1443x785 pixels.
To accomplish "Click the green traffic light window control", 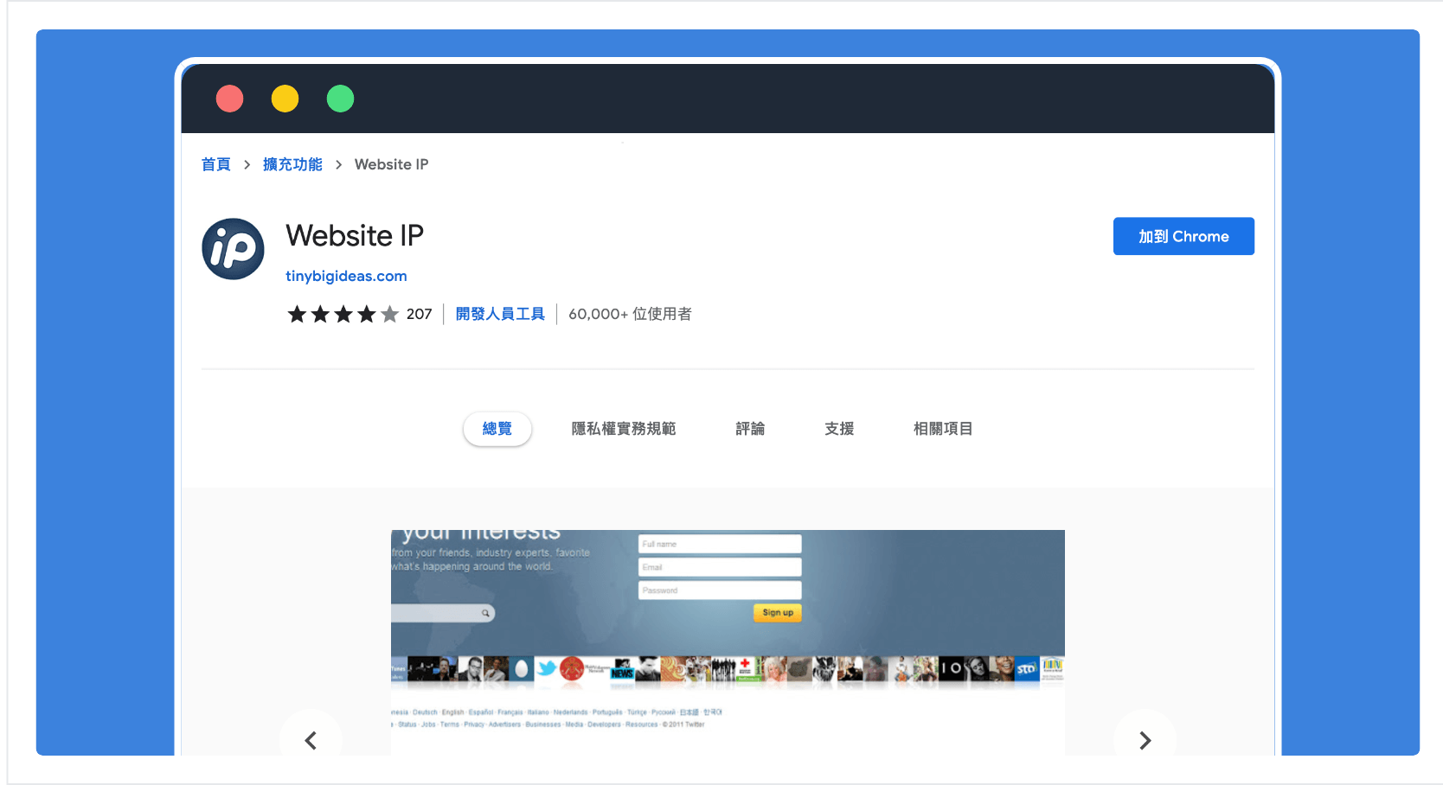I will coord(340,99).
